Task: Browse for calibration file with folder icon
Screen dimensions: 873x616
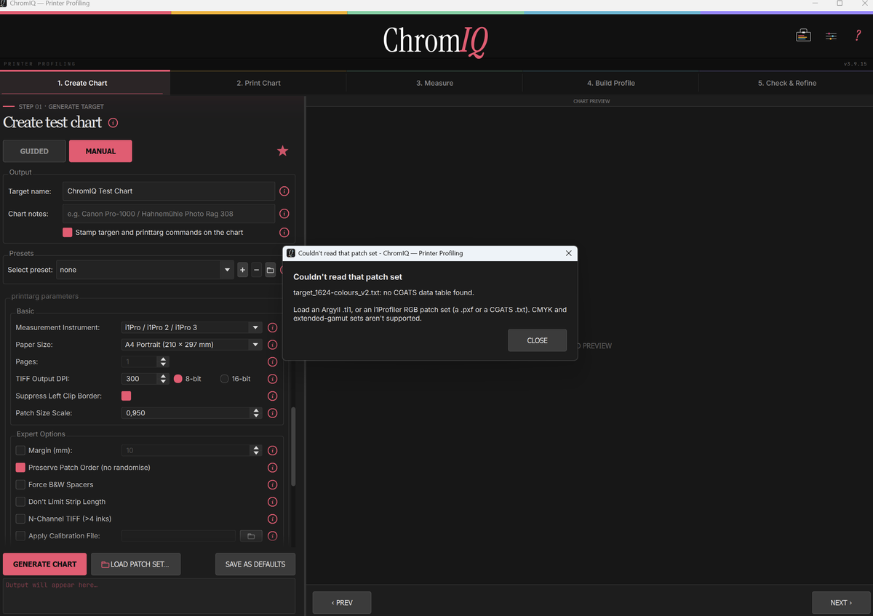Action: pyautogui.click(x=251, y=536)
